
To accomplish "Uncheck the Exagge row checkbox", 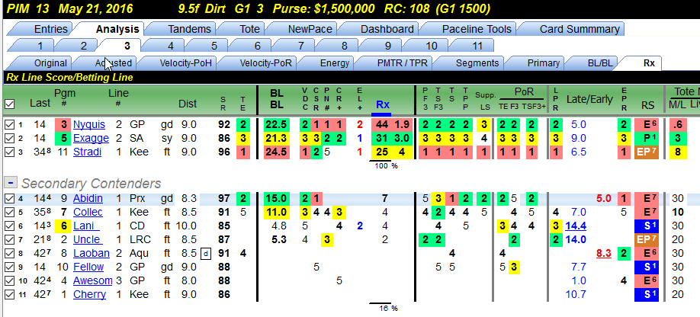I will [9, 138].
